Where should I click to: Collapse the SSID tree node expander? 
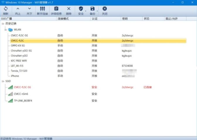3,81
